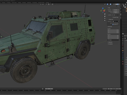Open the orange Object properties tab
This screenshot has width=127, height=95.
click(123, 50)
